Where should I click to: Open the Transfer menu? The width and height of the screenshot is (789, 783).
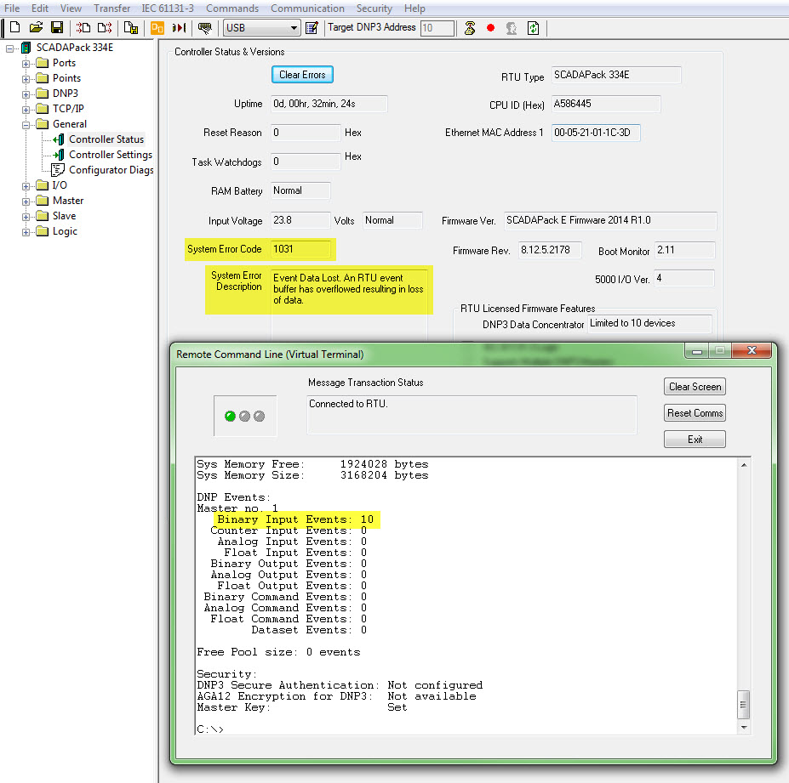pyautogui.click(x=111, y=9)
